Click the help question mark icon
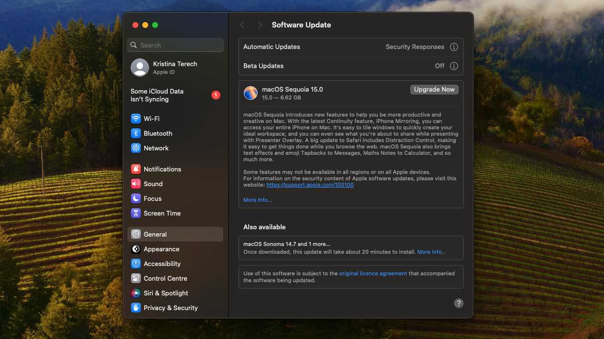Viewport: 604px width, 339px height. pyautogui.click(x=459, y=303)
